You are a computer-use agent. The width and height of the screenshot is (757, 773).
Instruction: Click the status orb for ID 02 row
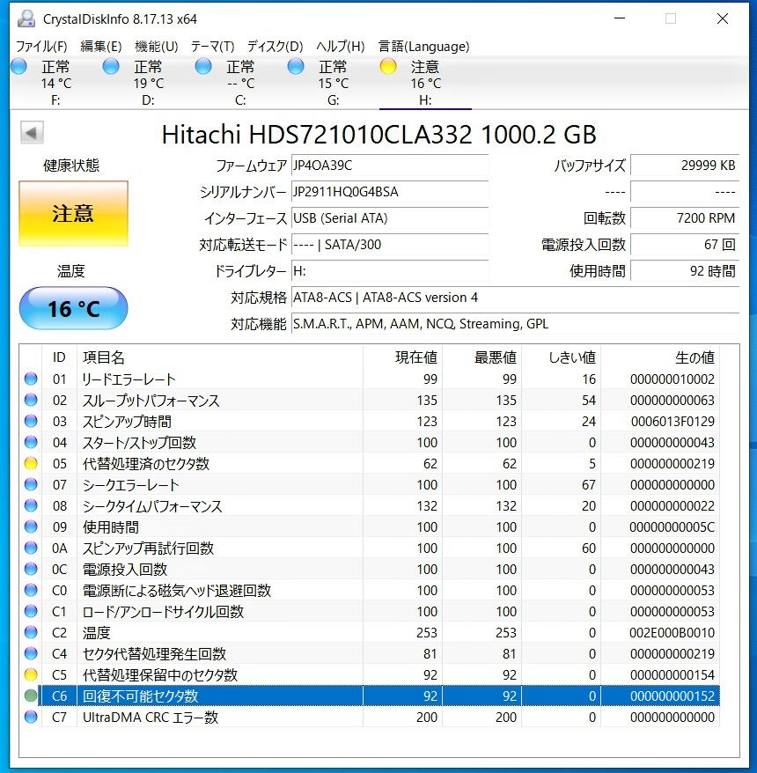(31, 400)
